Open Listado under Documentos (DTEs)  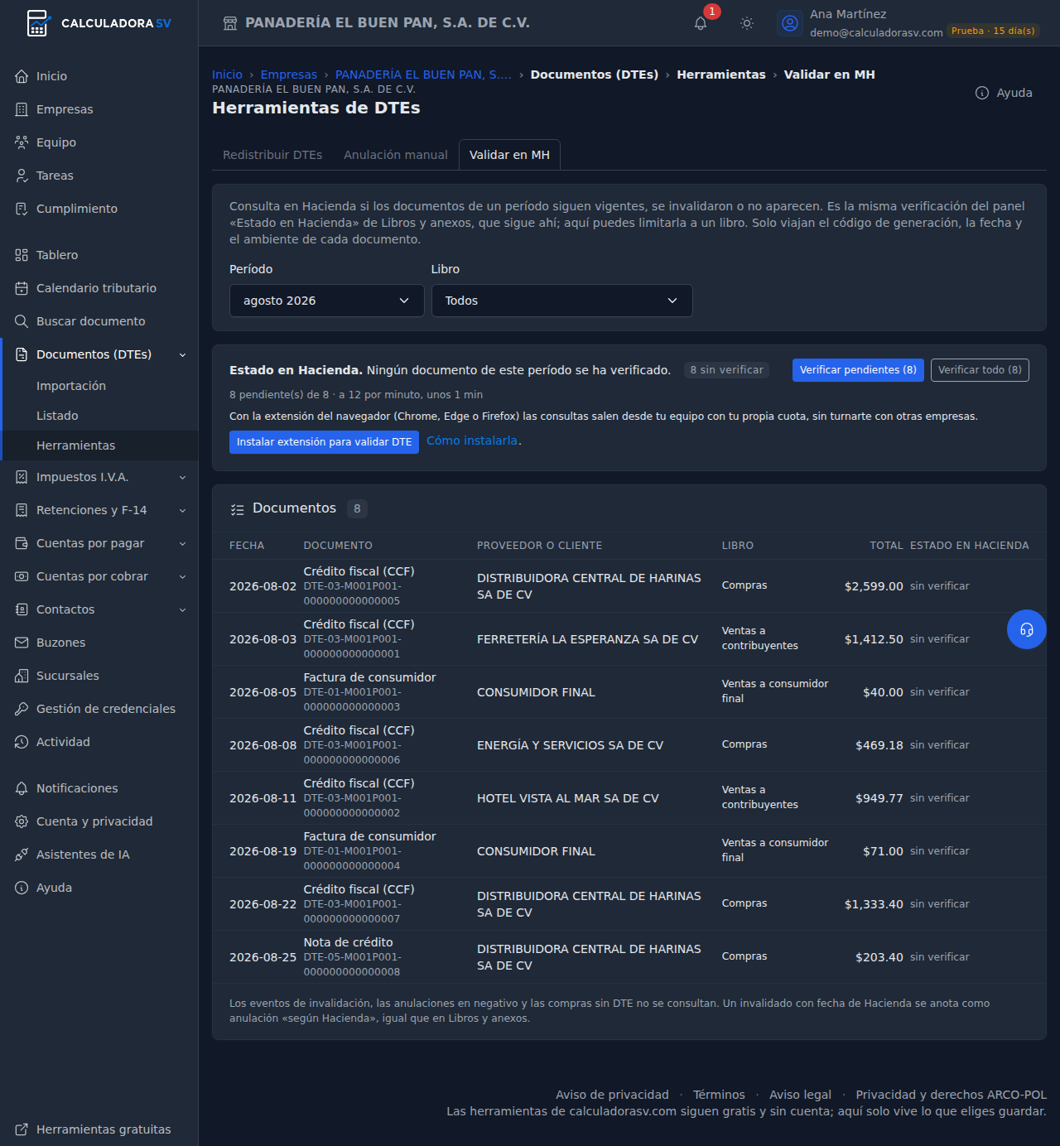57,416
